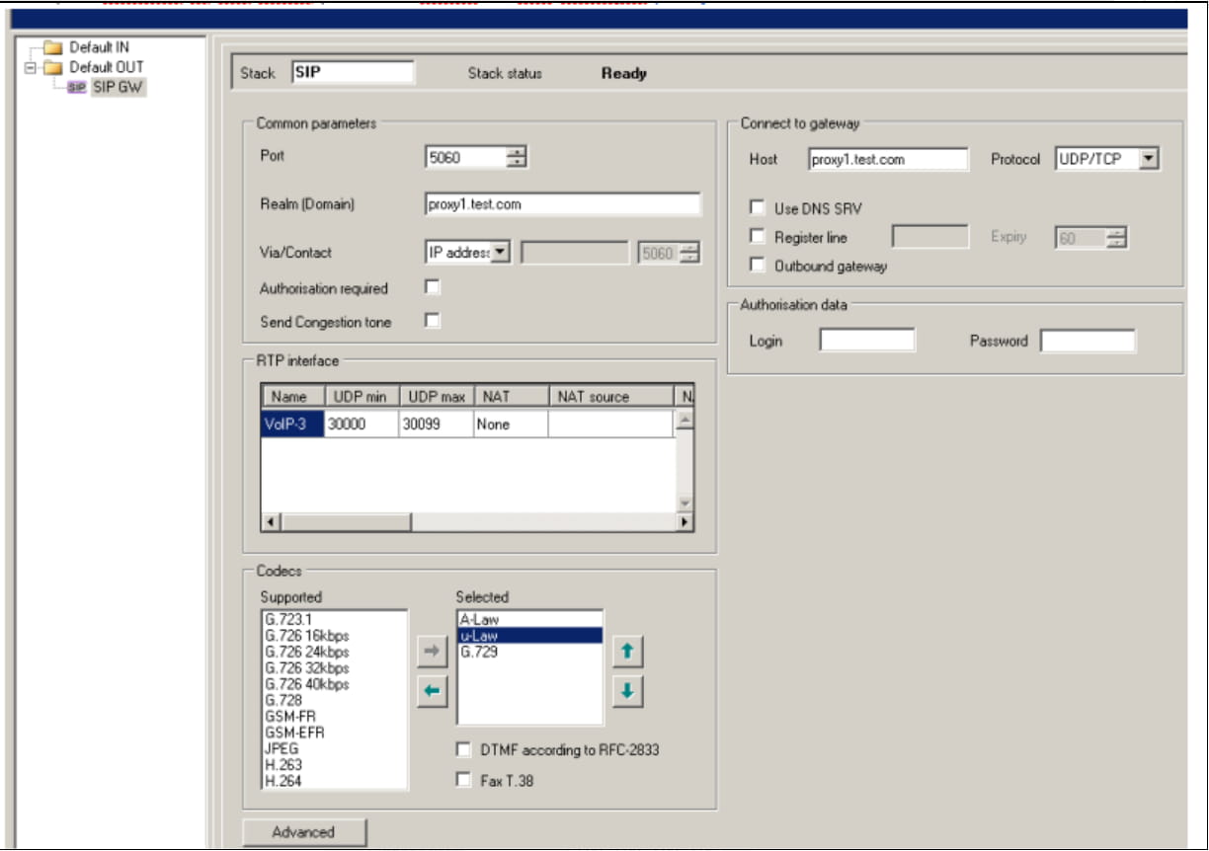Select the SIP GW tree item
The width and height of the screenshot is (1209, 851).
point(119,87)
